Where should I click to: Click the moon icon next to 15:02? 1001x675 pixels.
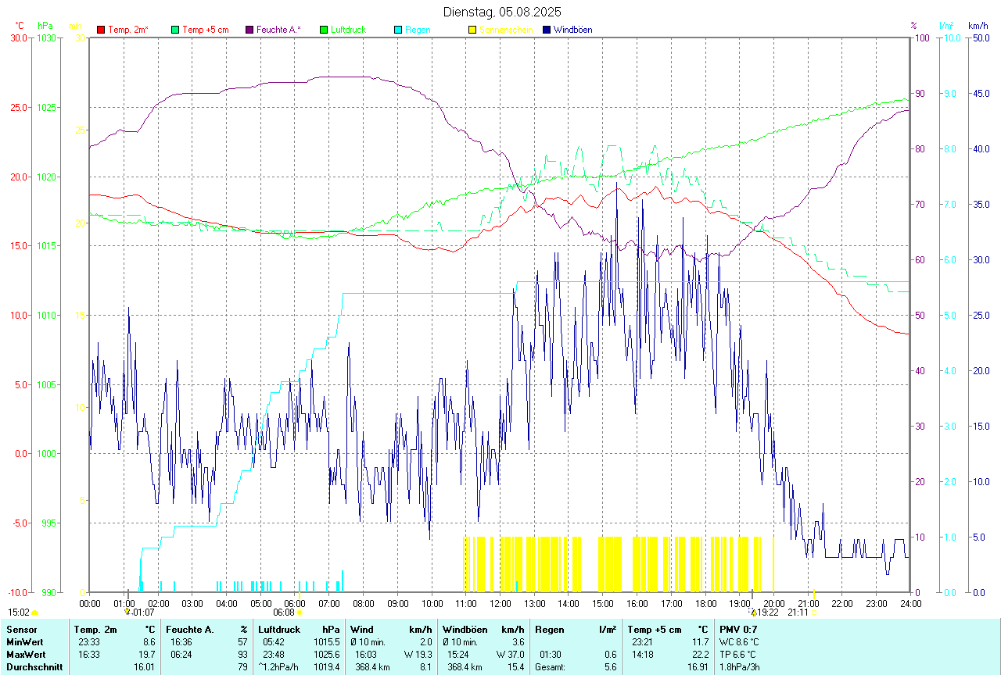click(34, 613)
